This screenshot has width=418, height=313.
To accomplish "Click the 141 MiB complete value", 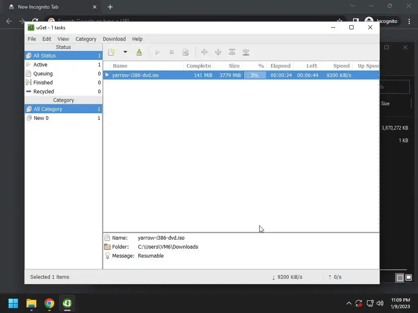I will click(x=203, y=75).
